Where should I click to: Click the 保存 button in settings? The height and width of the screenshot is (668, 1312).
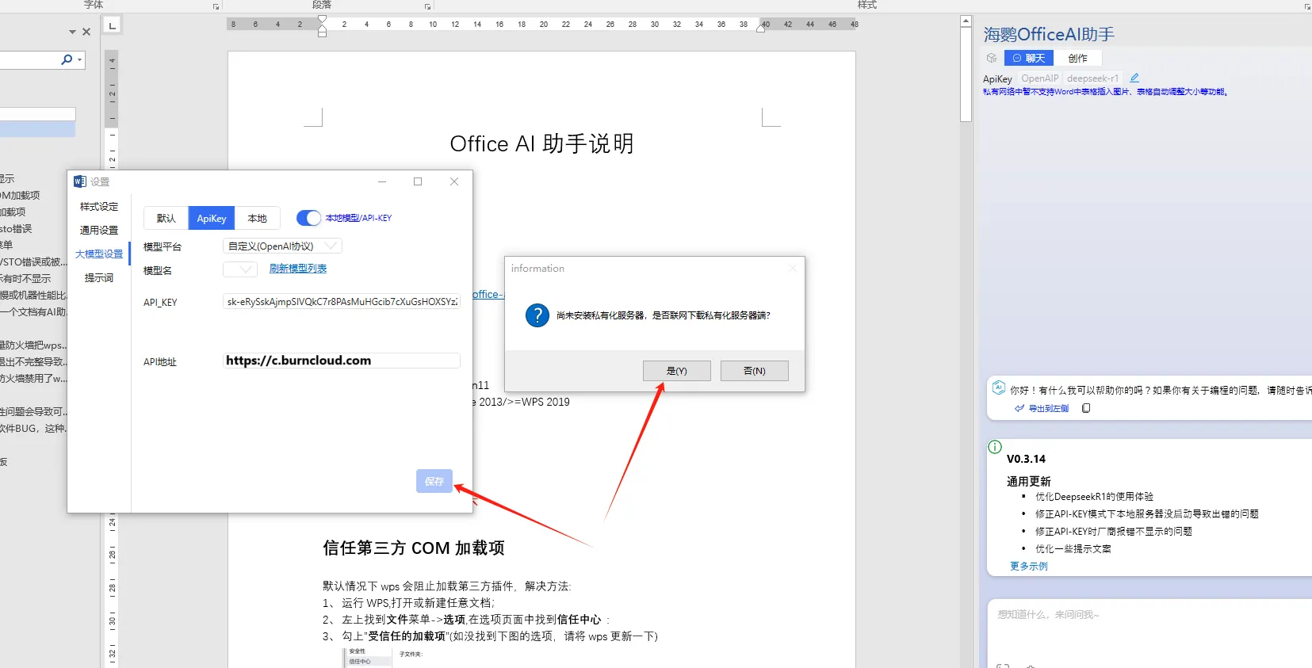pyautogui.click(x=434, y=481)
